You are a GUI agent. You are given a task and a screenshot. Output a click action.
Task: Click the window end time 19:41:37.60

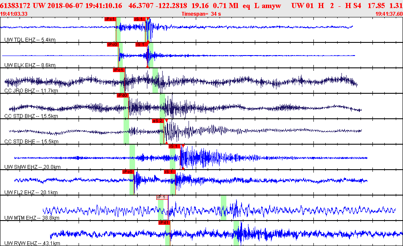389,14
